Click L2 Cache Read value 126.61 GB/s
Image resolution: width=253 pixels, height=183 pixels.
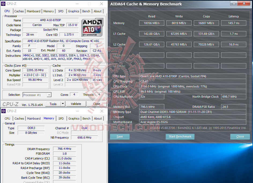pos(152,44)
